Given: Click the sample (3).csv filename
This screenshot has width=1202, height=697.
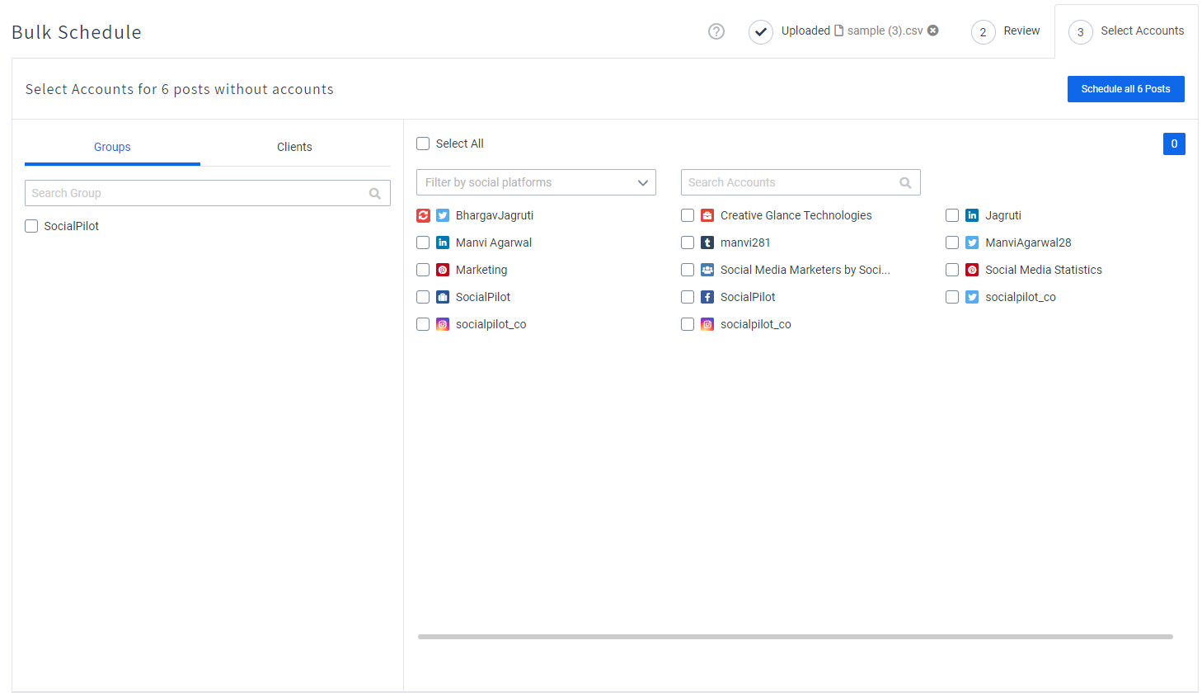Looking at the screenshot, I should coord(885,31).
